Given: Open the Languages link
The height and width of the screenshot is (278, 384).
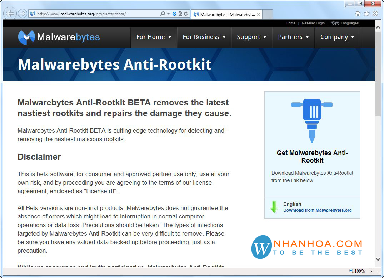Looking at the screenshot, I should (349, 23).
